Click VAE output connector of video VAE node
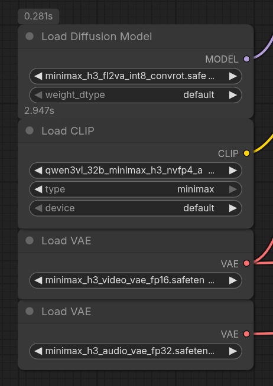The height and width of the screenshot is (386, 273). 246,263
